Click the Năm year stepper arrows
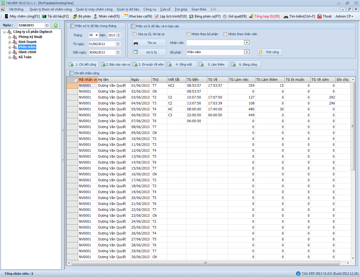Image resolution: width=360 pixels, height=277 pixels. [x=119, y=35]
